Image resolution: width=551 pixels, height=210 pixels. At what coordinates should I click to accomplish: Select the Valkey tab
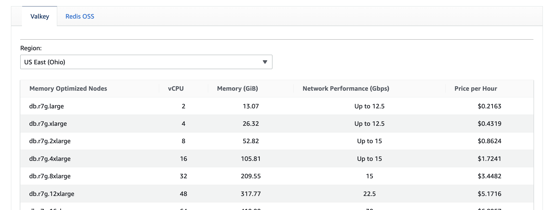click(x=40, y=17)
